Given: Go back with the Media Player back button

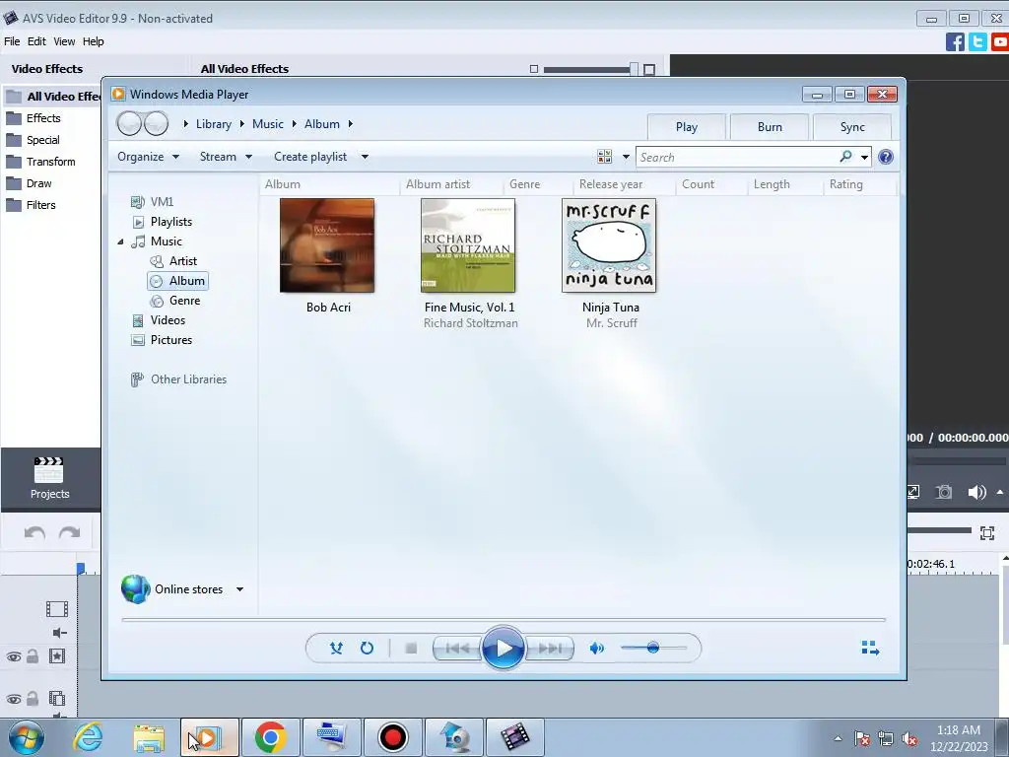Looking at the screenshot, I should pos(129,123).
